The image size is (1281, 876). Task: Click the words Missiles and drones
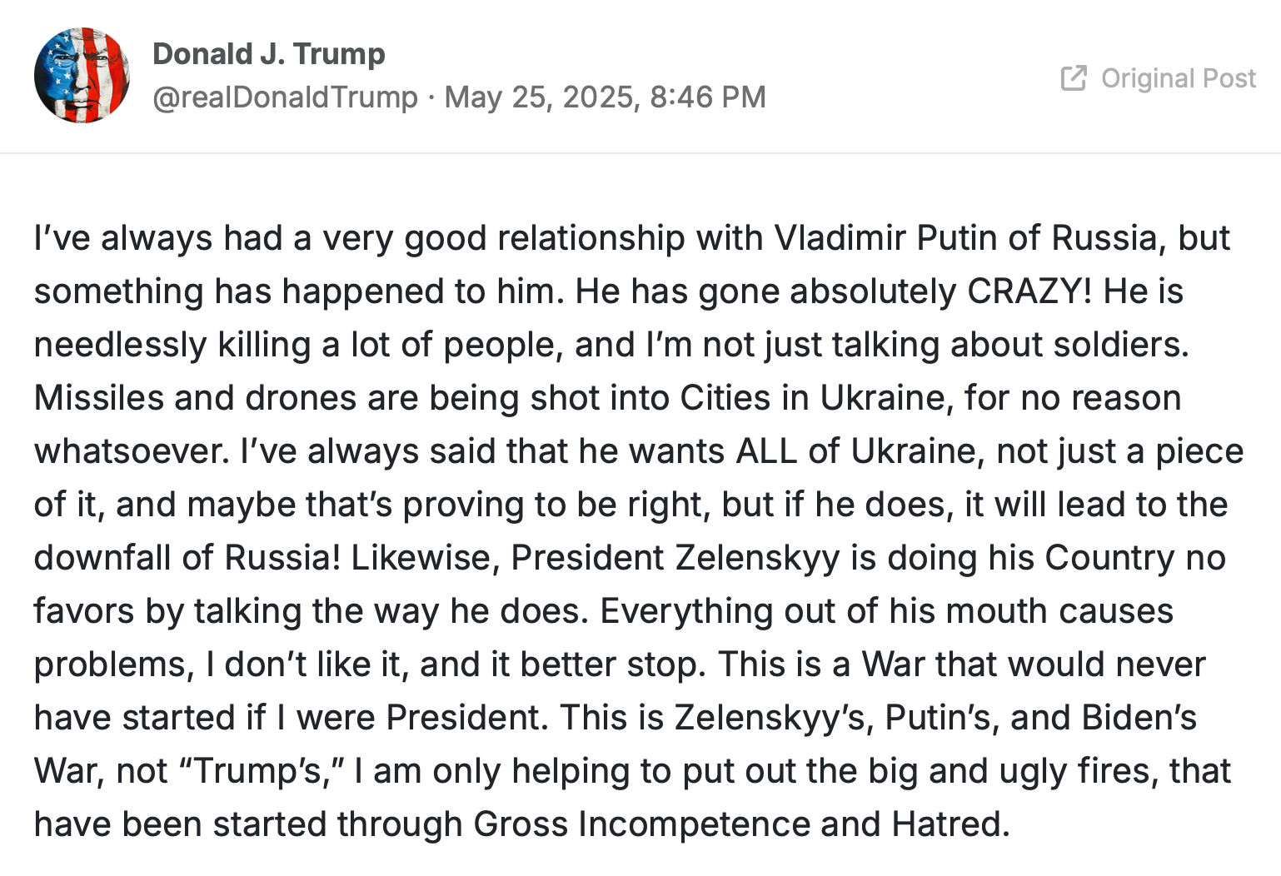196,398
